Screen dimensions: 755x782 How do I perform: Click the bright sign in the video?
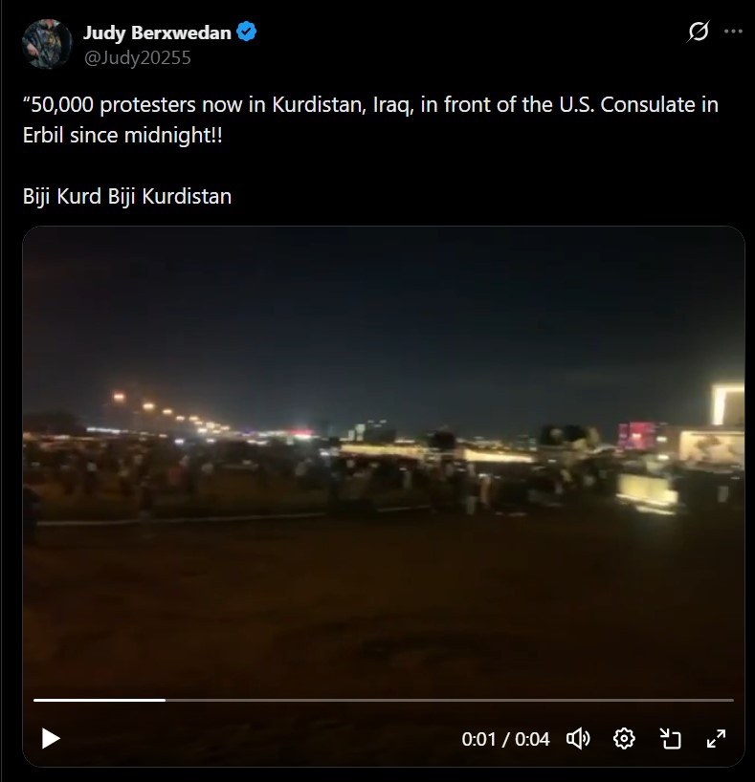[728, 403]
